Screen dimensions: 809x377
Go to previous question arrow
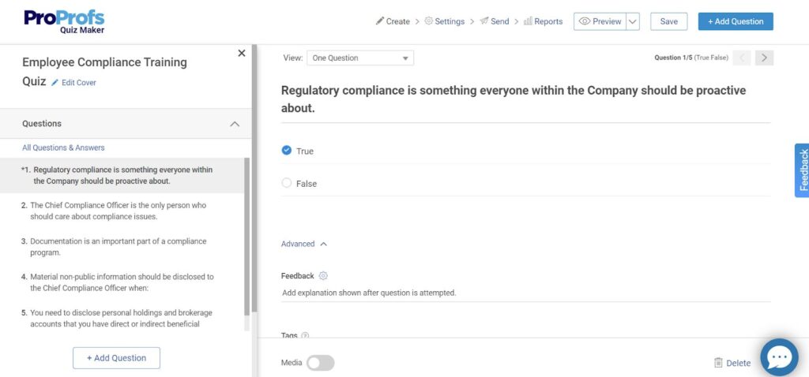point(742,58)
